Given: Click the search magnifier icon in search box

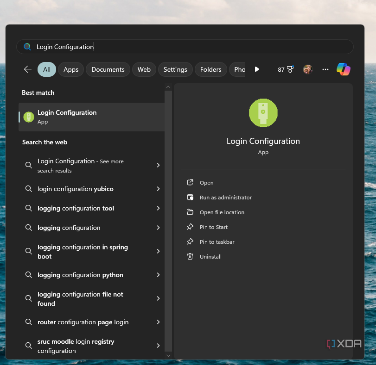Looking at the screenshot, I should 27,47.
